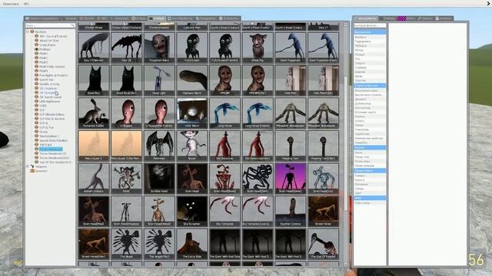Open the SCP Ultimate Edition category

[x=52, y=114]
